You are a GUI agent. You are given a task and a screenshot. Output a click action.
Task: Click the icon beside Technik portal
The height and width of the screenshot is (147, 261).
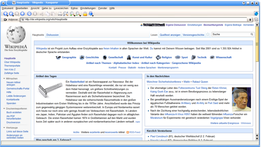pyautogui.click(x=193, y=58)
